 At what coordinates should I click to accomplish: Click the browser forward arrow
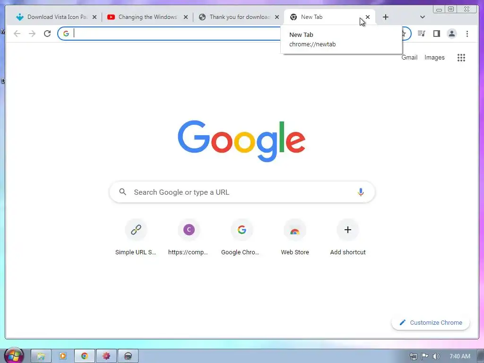pos(32,34)
